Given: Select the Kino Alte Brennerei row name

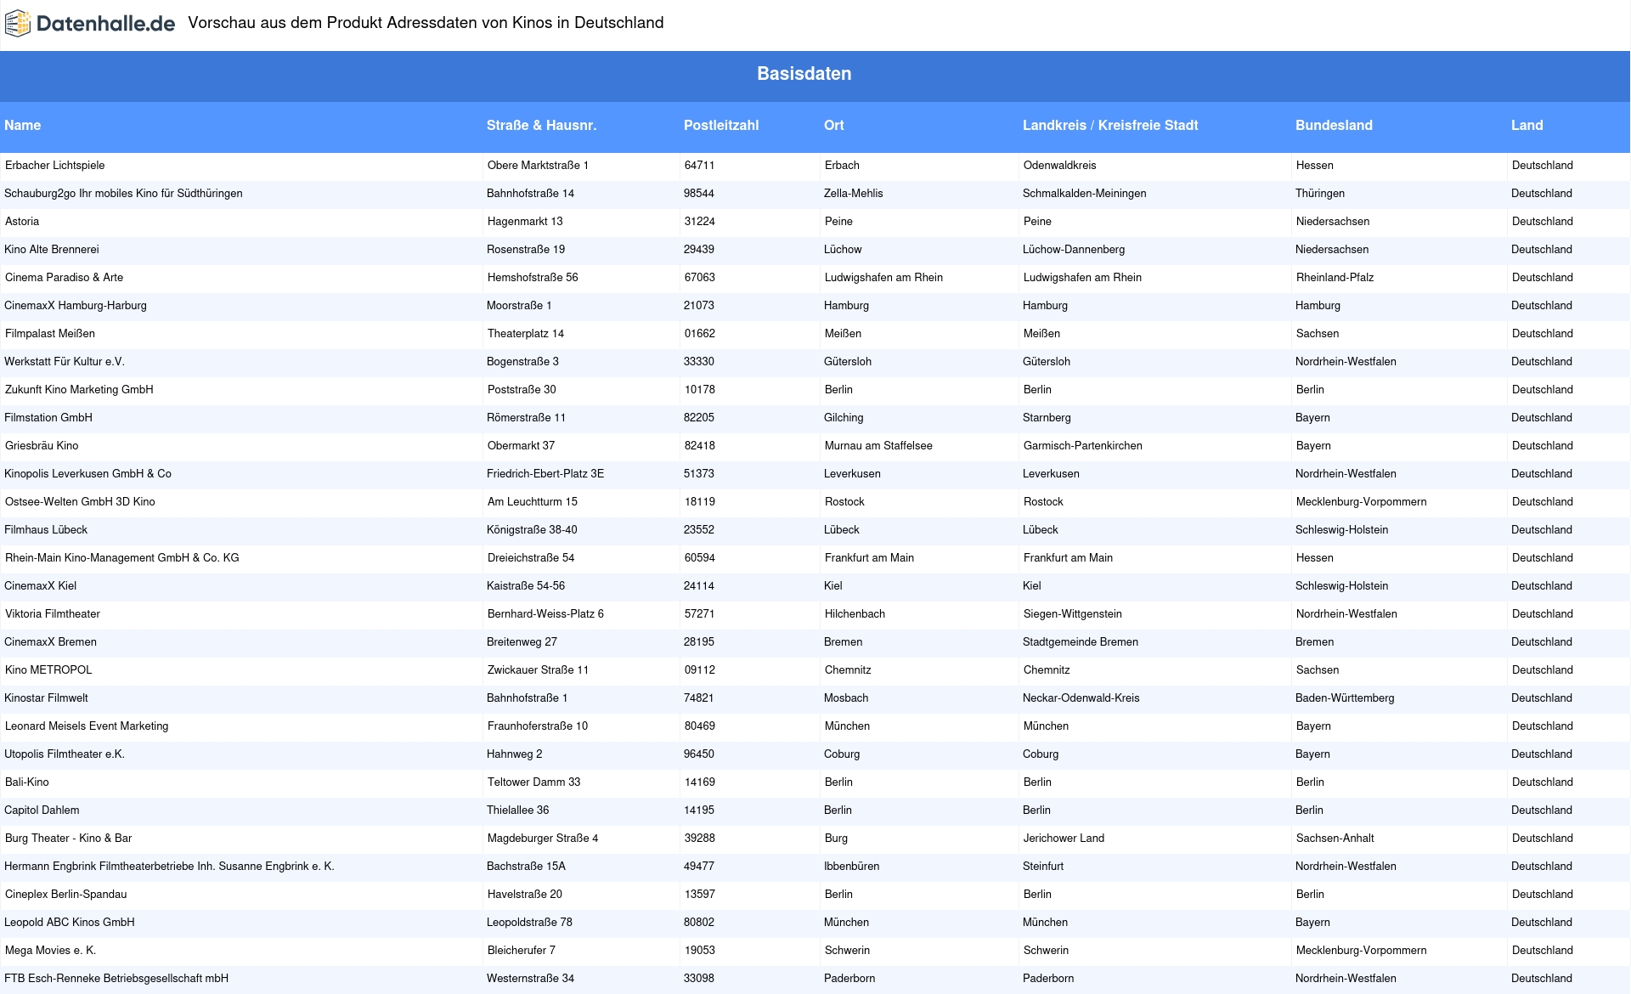Looking at the screenshot, I should 52,250.
